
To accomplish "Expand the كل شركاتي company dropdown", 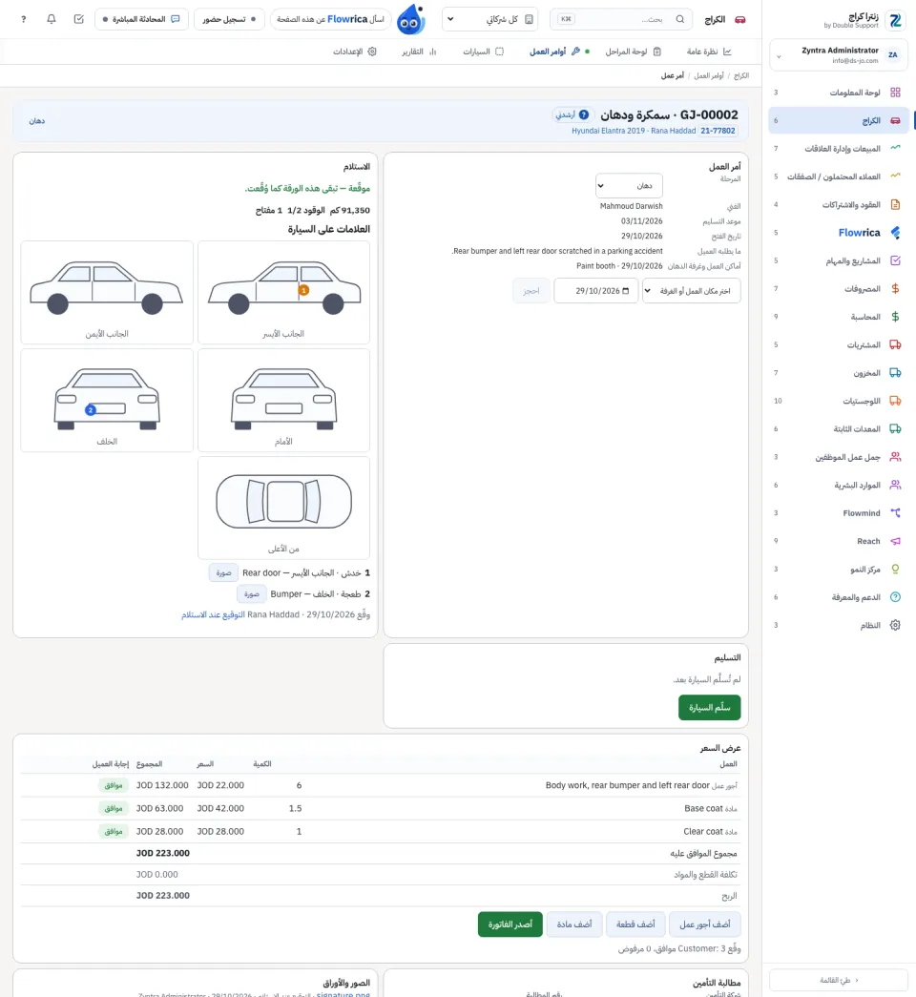I will coord(489,19).
